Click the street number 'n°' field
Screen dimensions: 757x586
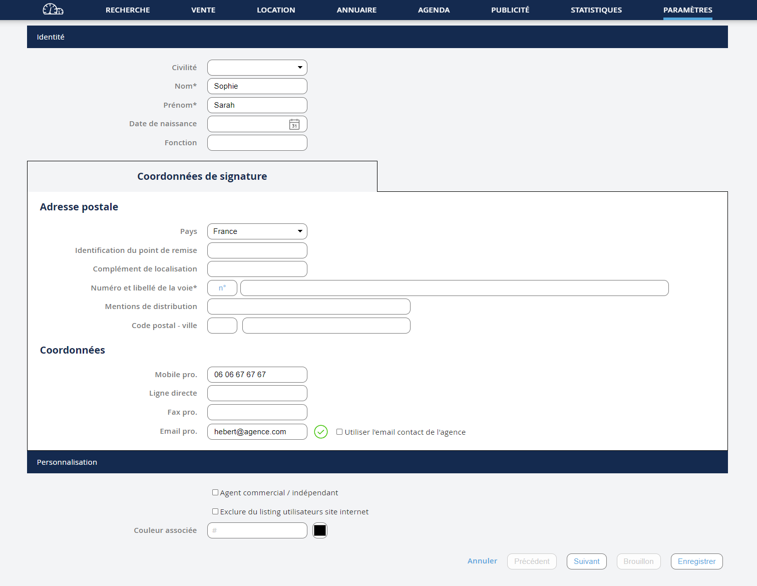(x=222, y=288)
